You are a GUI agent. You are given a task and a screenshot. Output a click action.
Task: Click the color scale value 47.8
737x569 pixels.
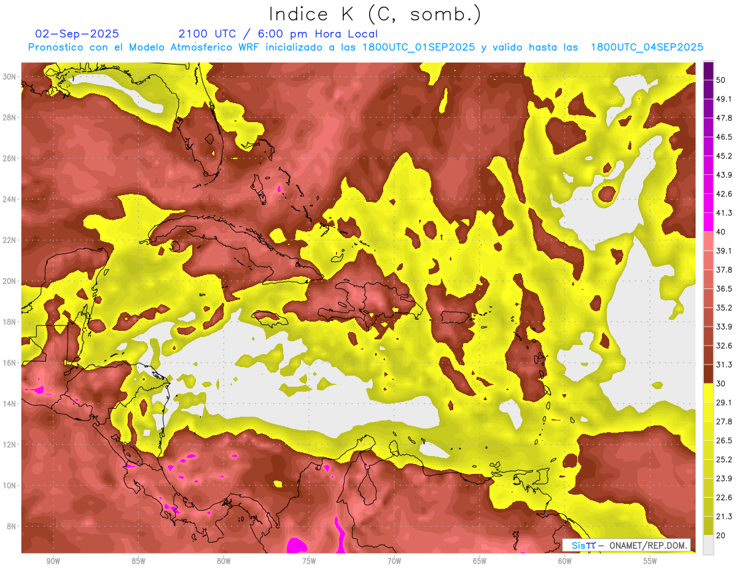(723, 118)
